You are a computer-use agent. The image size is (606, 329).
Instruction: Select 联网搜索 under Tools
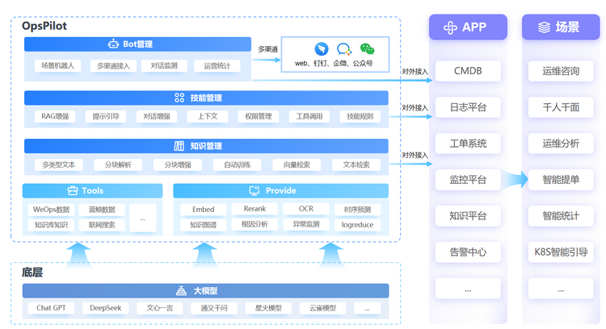pos(102,225)
